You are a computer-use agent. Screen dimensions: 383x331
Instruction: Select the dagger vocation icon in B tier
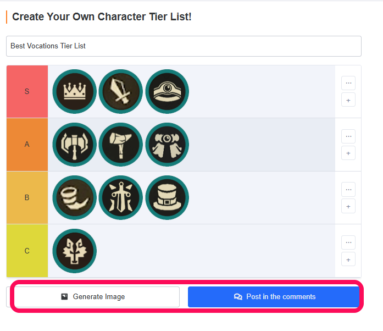tap(121, 197)
